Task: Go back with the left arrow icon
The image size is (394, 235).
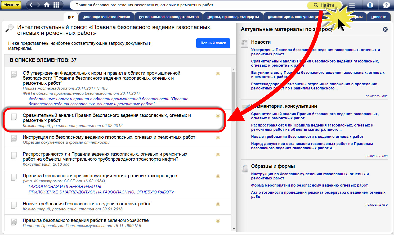Action: tap(31, 5)
